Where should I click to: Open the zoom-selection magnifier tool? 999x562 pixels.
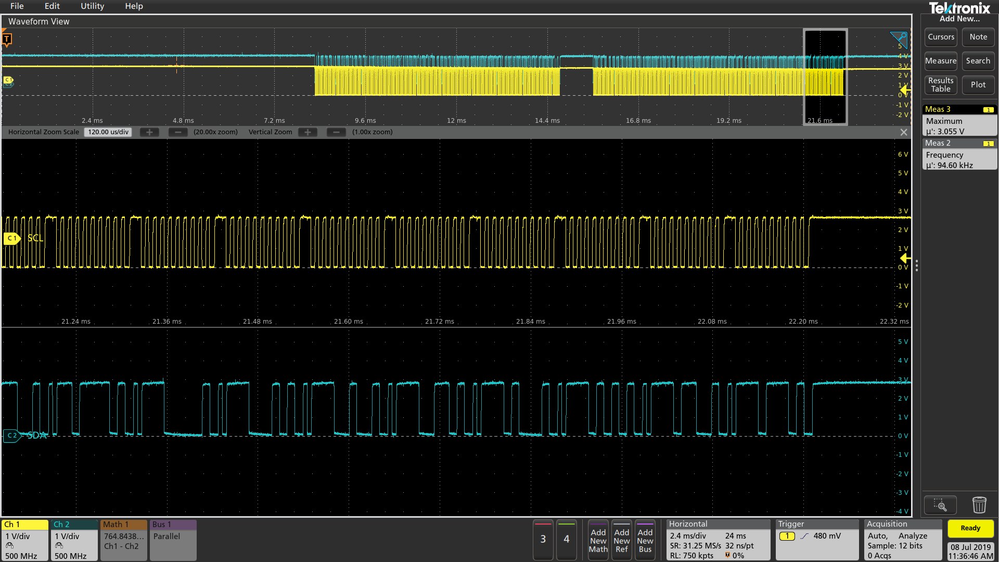point(940,504)
